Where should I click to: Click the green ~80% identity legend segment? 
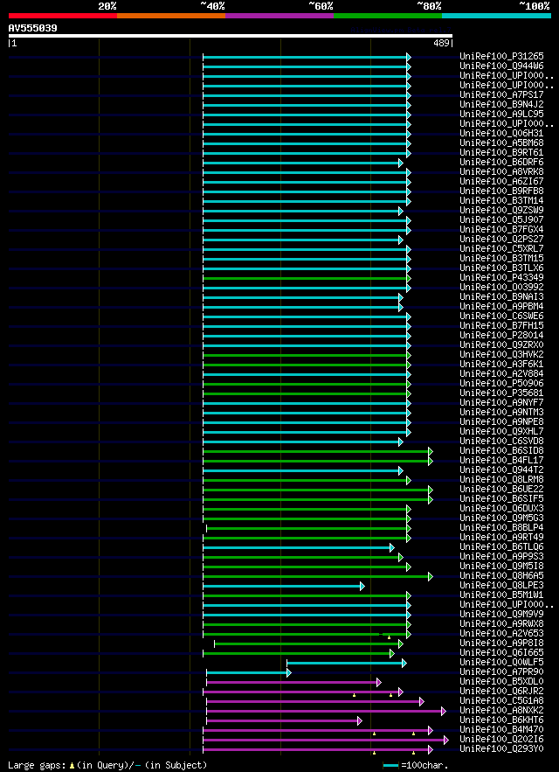coord(388,16)
